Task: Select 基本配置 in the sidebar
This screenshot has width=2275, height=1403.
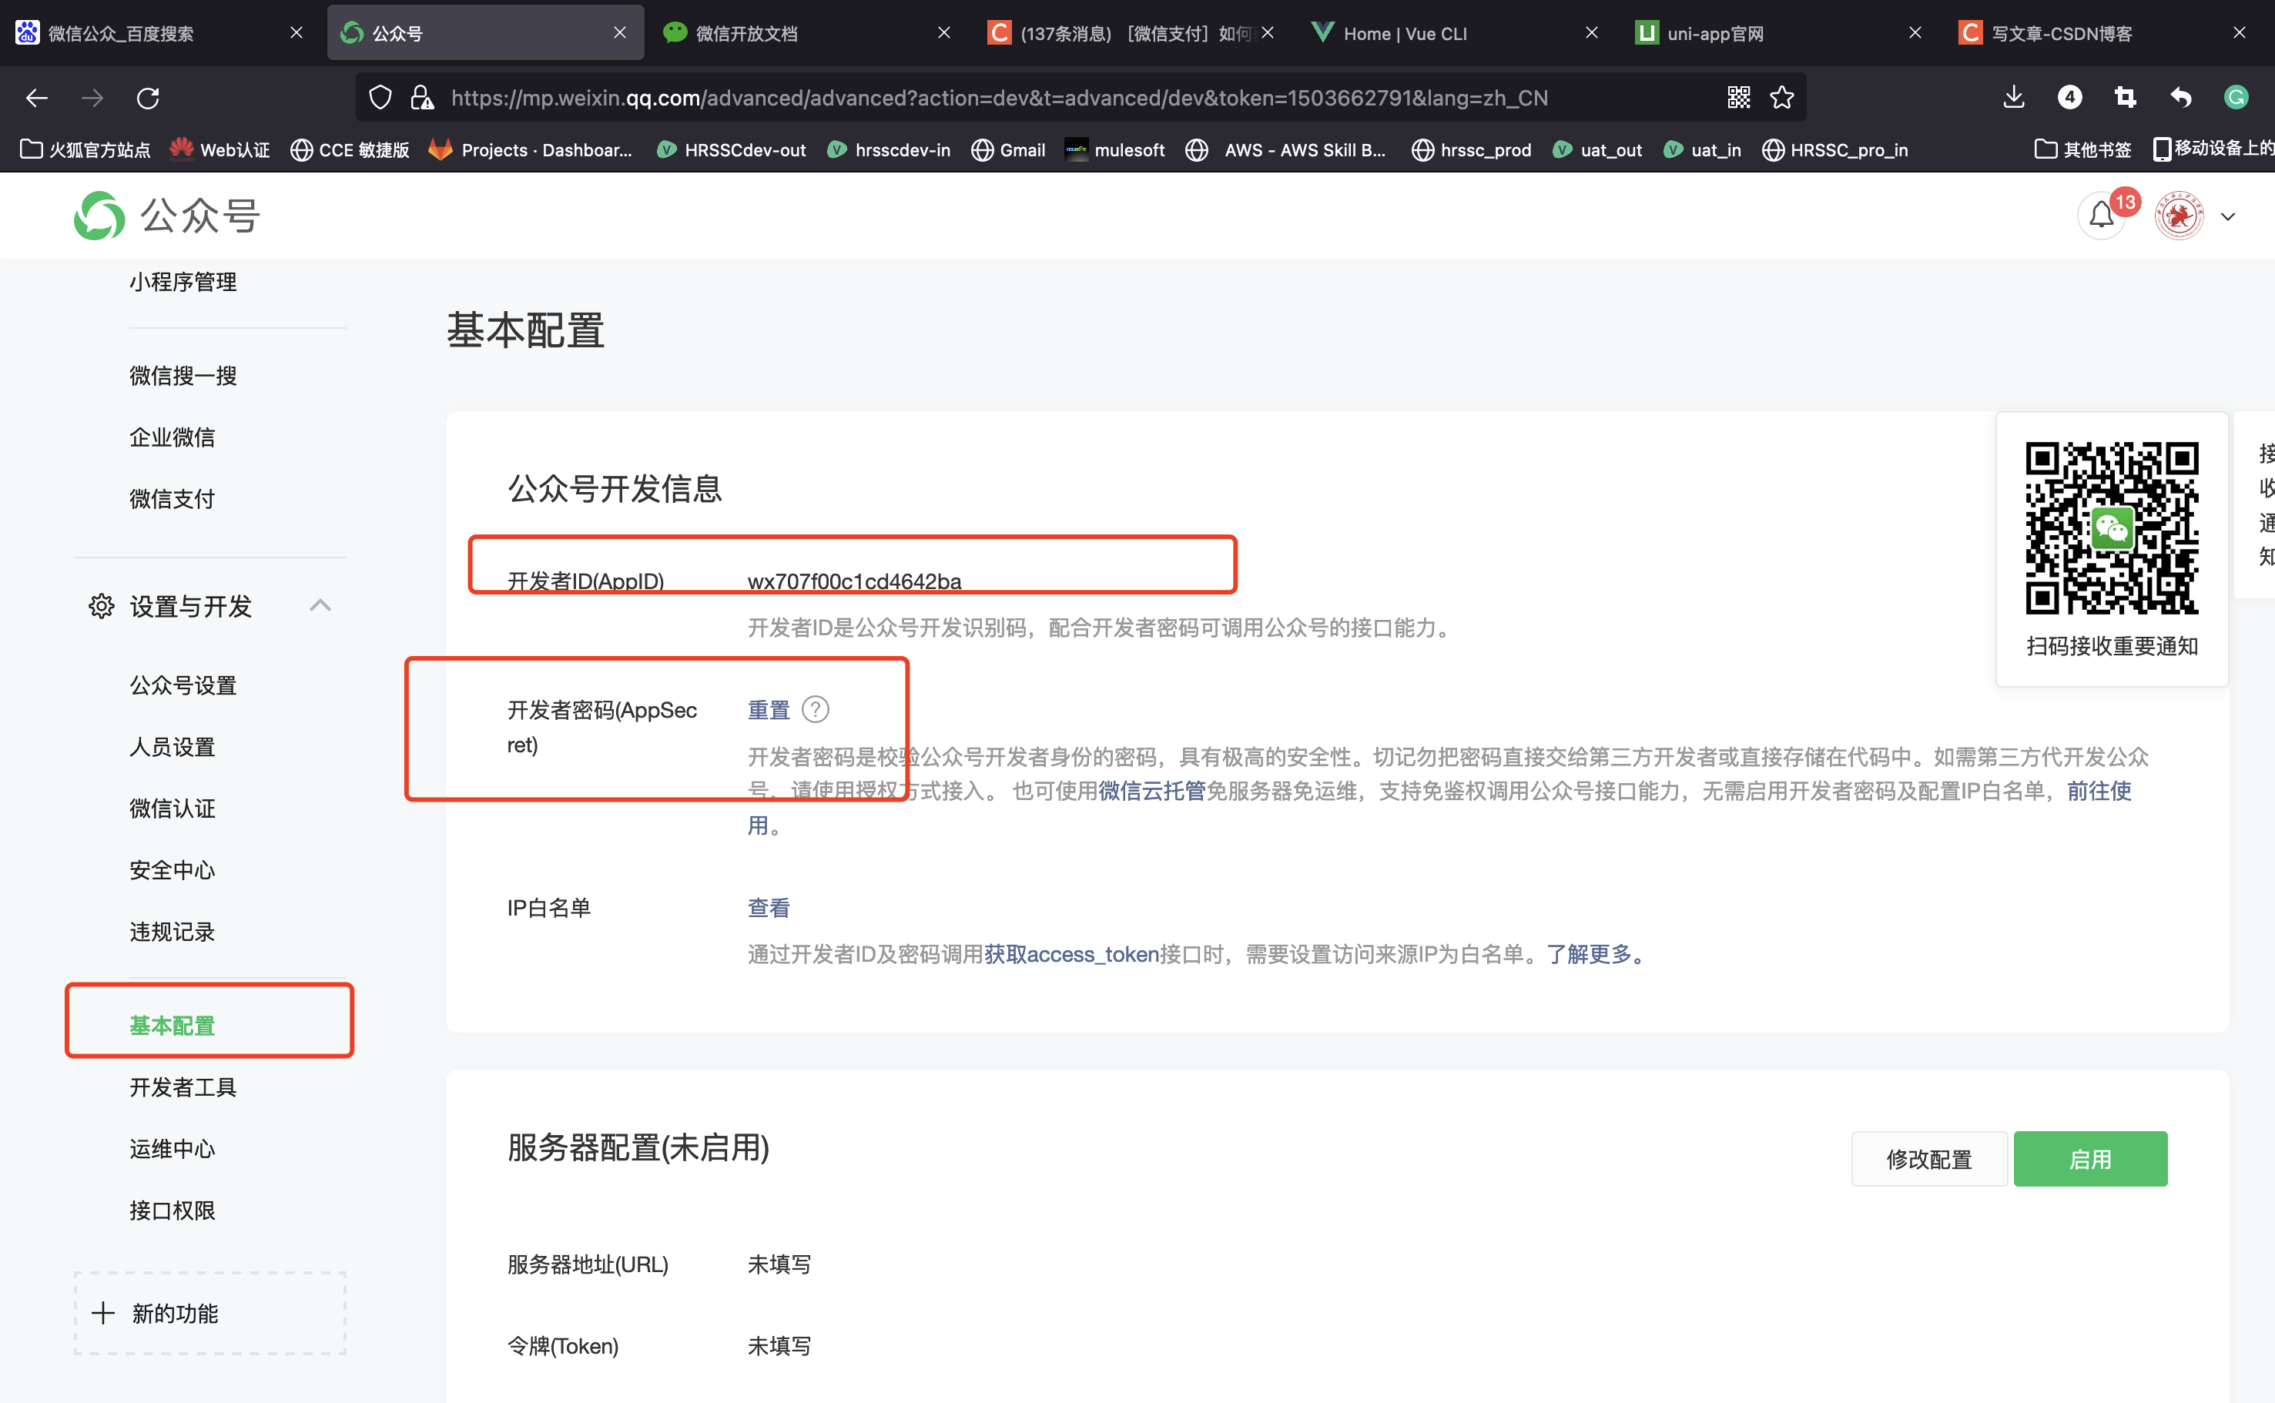Action: [x=172, y=1026]
